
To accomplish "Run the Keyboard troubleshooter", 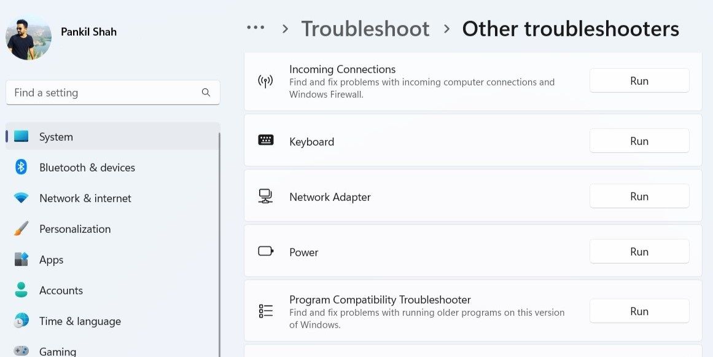I will [x=639, y=141].
